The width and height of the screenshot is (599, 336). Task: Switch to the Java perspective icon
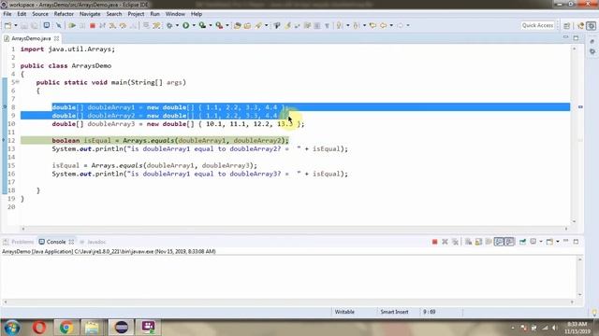581,25
